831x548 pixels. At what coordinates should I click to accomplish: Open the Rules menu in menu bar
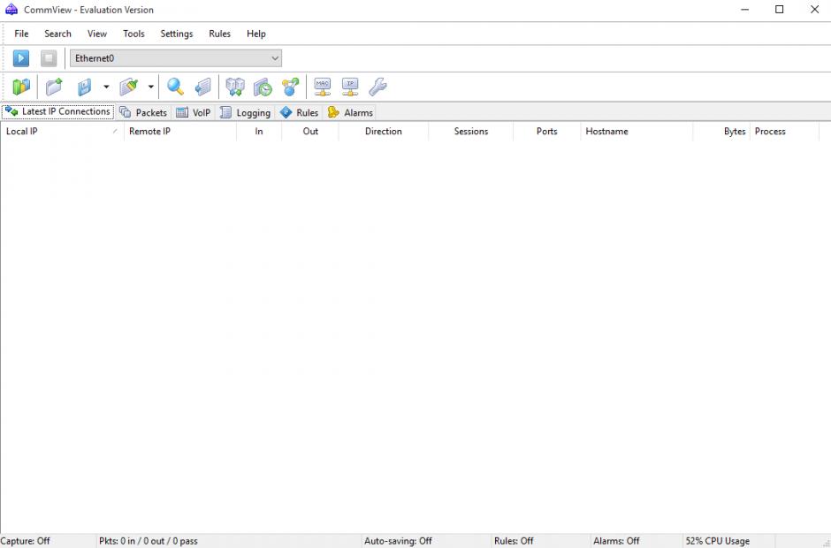(219, 34)
